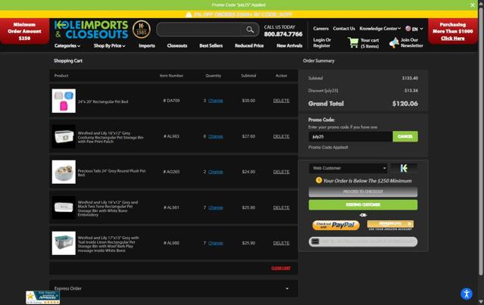The image size is (484, 305).
Task: Check out with PayPal
Action: point(336,225)
